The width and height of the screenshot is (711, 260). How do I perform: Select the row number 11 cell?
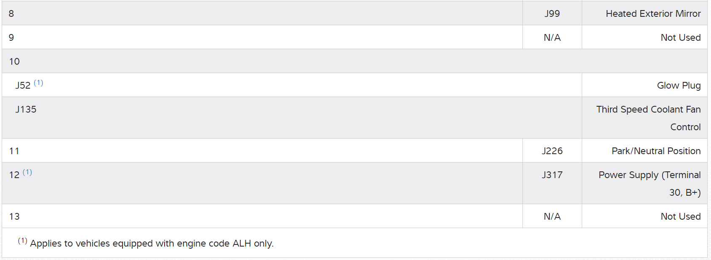tap(14, 151)
